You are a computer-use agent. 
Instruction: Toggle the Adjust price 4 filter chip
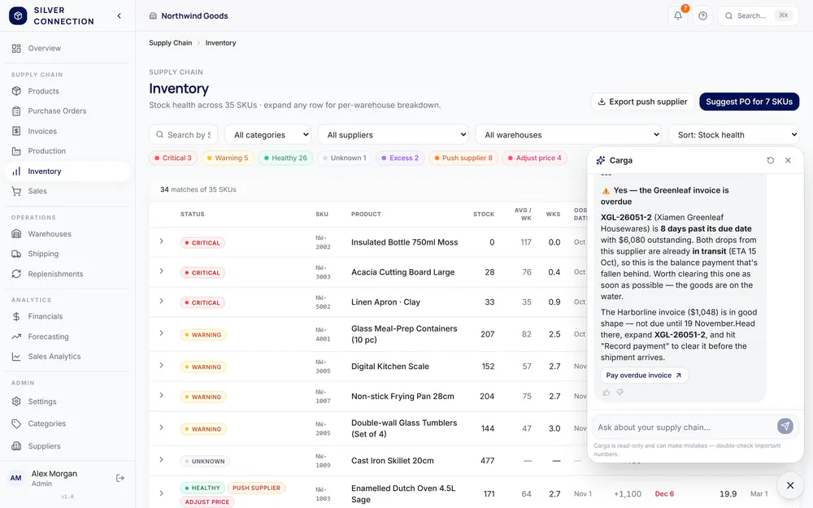(x=535, y=158)
